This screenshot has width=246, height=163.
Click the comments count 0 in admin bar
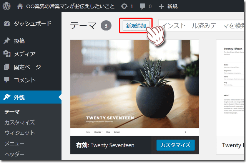point(150,7)
